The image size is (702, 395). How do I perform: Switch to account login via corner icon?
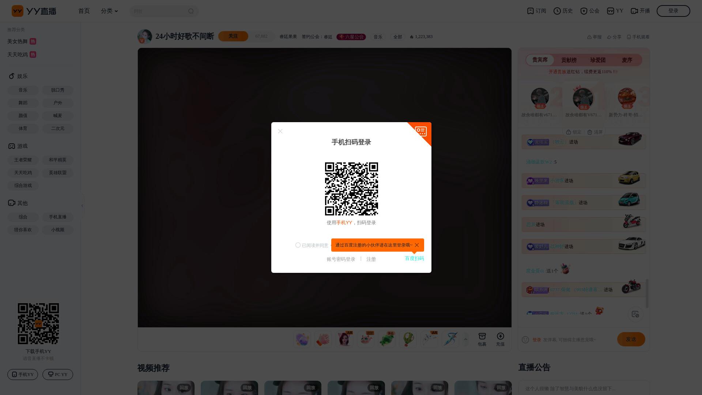pyautogui.click(x=421, y=131)
